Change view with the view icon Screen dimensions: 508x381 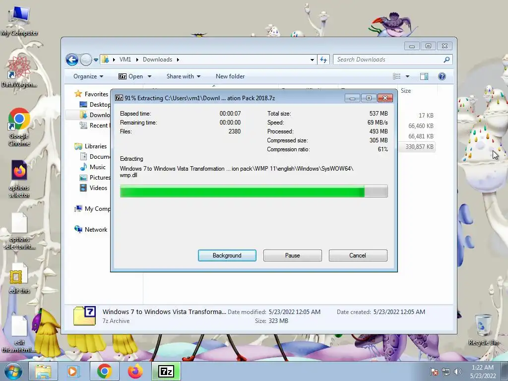396,76
